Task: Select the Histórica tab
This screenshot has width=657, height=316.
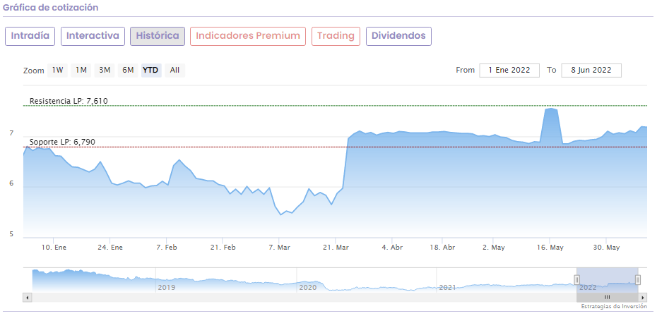Action: click(158, 36)
